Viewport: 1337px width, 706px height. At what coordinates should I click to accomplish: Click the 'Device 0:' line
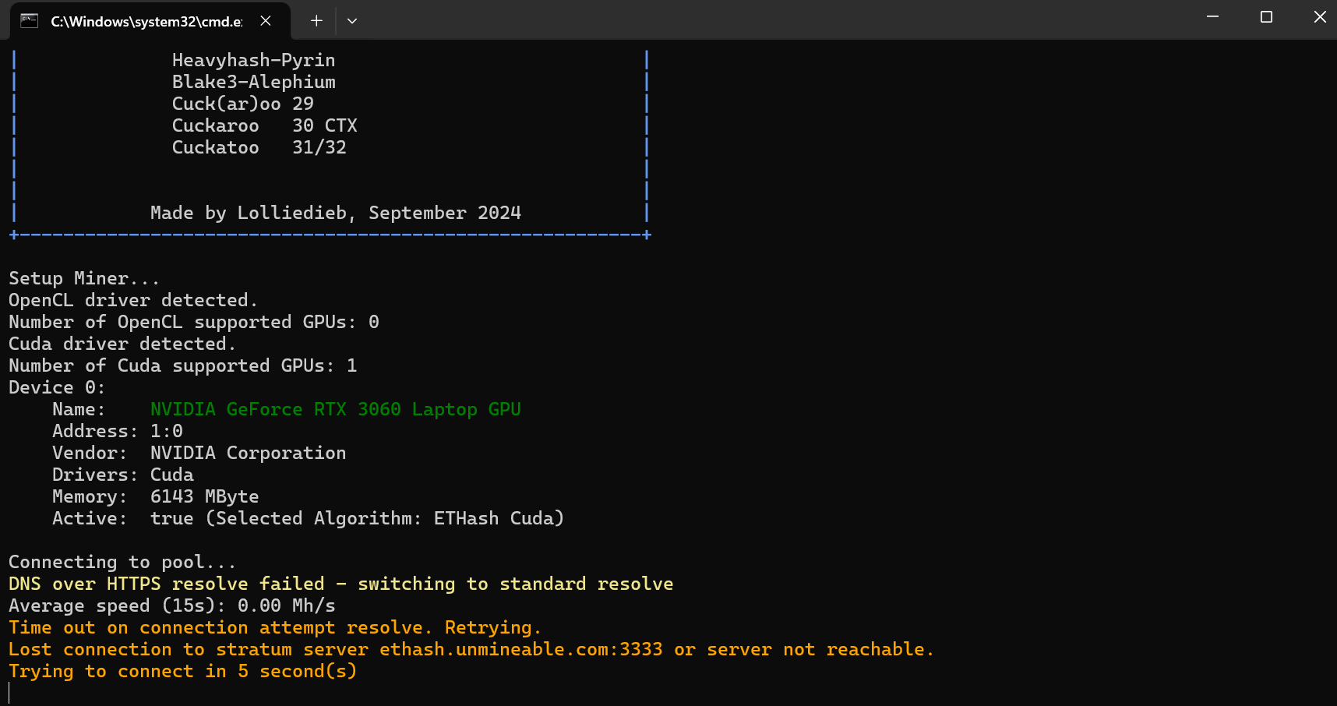(x=57, y=387)
